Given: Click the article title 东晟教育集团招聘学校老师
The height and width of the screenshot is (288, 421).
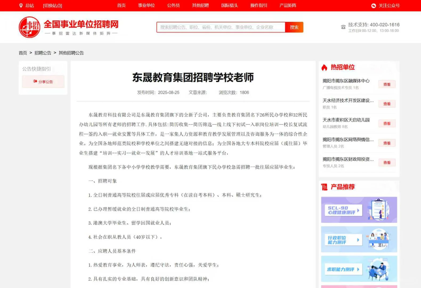Looking at the screenshot, I should pyautogui.click(x=193, y=77).
